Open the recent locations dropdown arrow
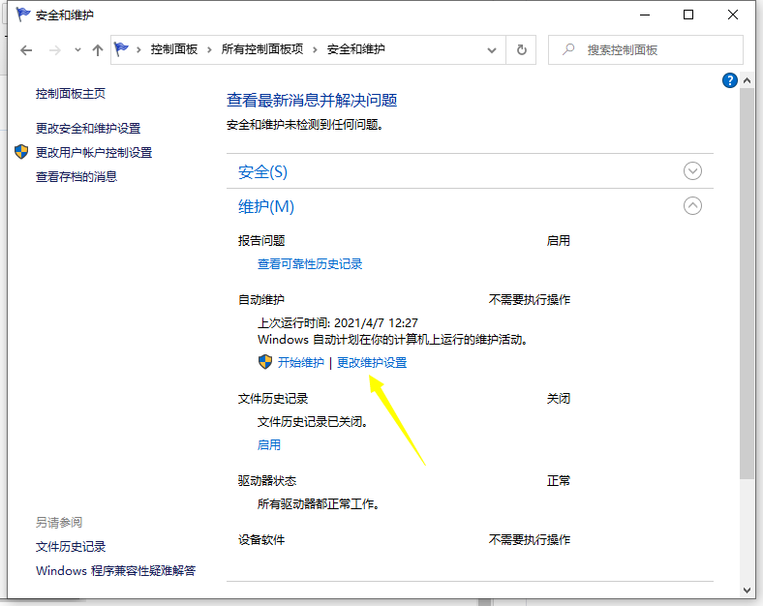This screenshot has height=606, width=763. point(77,50)
